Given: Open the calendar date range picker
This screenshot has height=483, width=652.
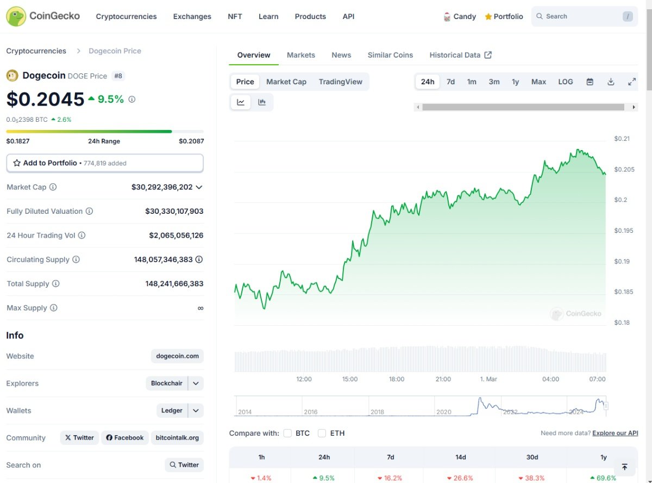Looking at the screenshot, I should [590, 82].
